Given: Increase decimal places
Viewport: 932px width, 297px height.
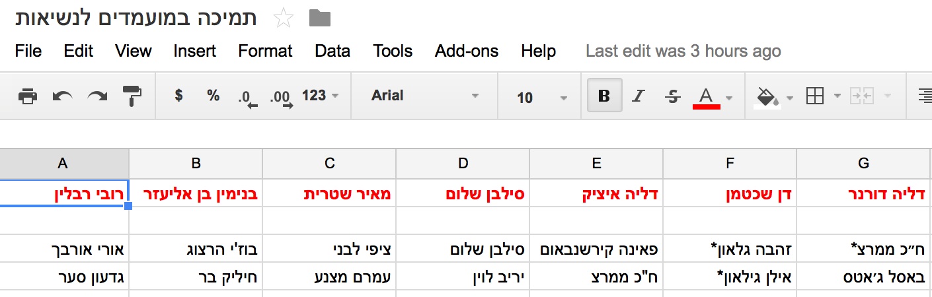Looking at the screenshot, I should [281, 98].
